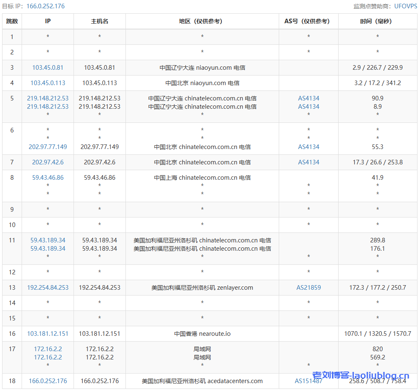Image resolution: width=420 pixels, height=391 pixels.
Task: Select region text 中国上海 chinatelecom.com.cn 电信
Action: point(202,177)
